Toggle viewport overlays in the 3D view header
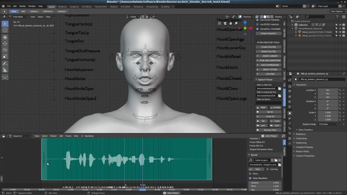Viewport: 347px width, 195px height. [x=240, y=17]
